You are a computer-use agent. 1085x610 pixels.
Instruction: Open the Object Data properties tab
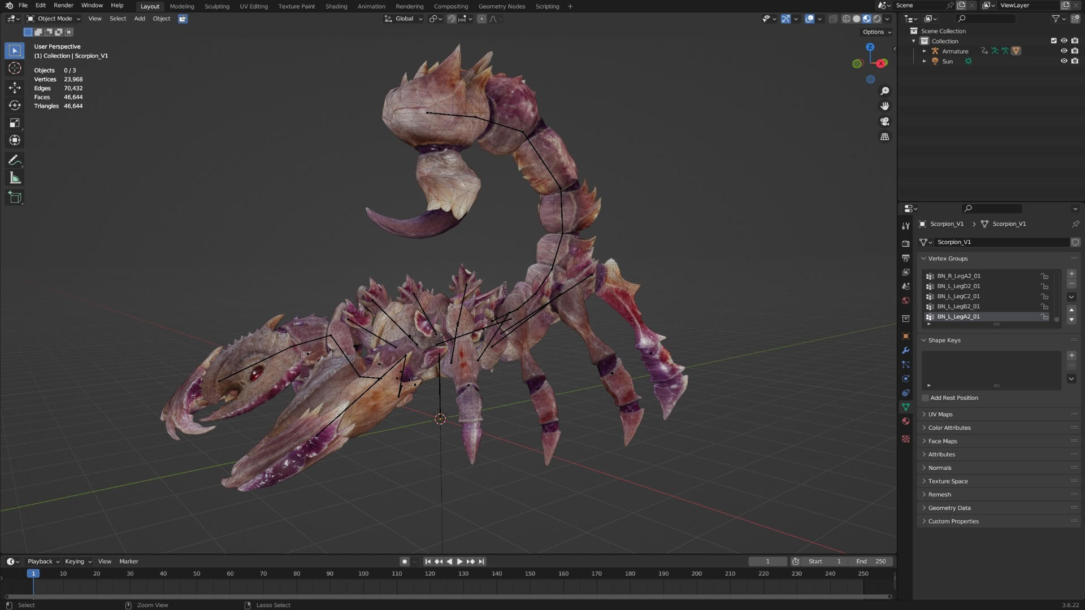pyautogui.click(x=906, y=407)
